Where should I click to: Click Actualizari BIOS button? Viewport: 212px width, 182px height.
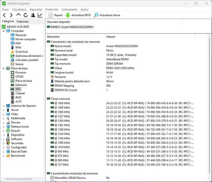[x=78, y=15]
